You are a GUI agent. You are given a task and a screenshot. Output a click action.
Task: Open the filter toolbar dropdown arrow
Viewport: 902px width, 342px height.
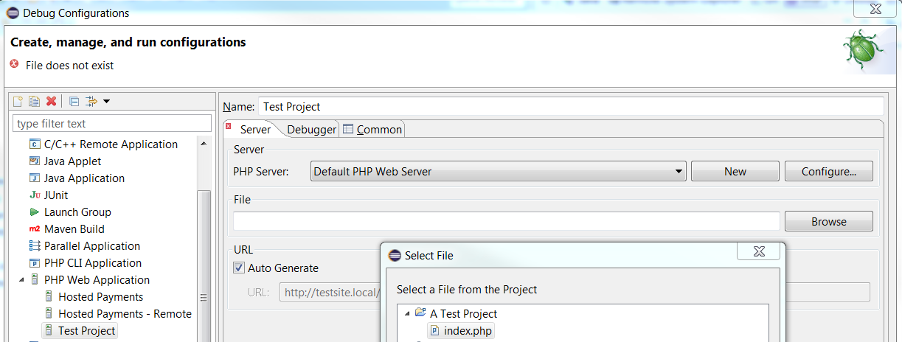click(x=107, y=102)
